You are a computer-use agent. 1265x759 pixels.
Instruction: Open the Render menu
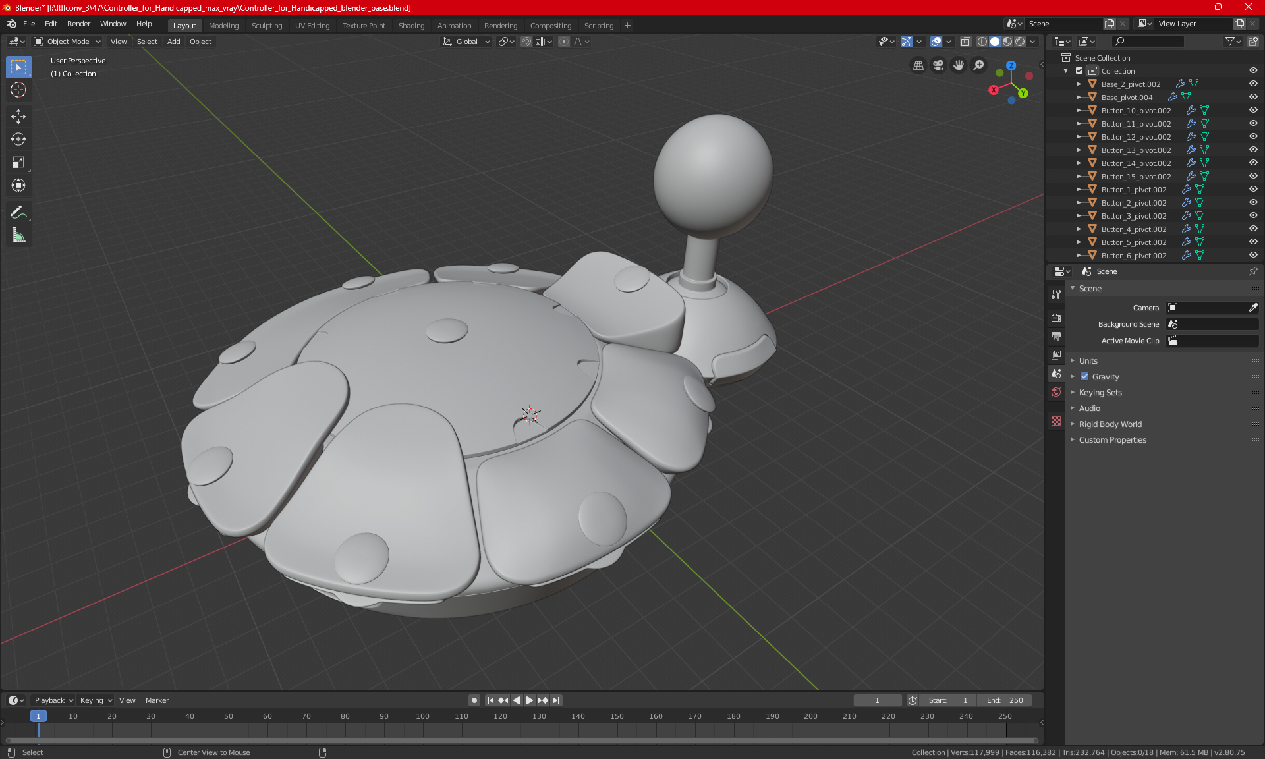click(78, 24)
